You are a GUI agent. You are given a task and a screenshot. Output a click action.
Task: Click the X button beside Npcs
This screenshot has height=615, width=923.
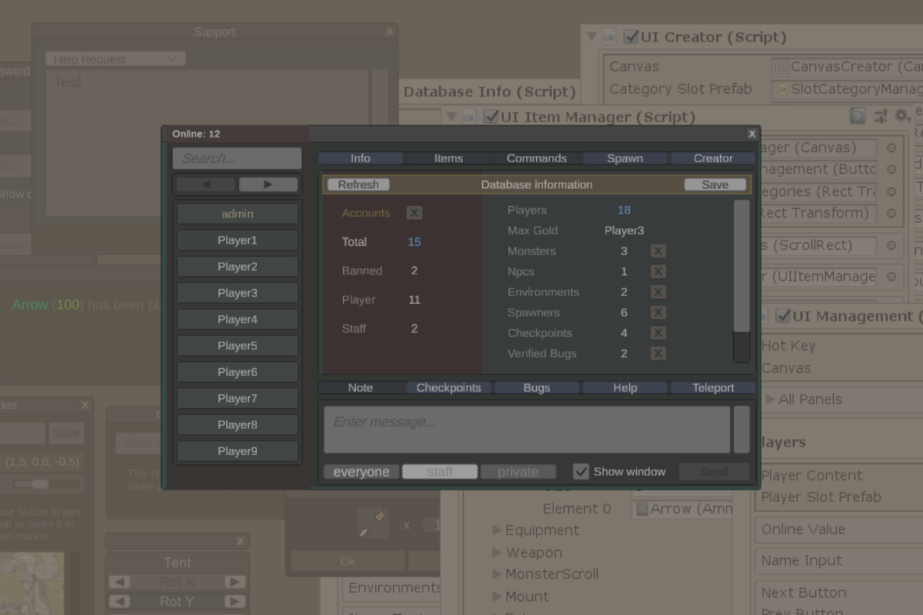[658, 271]
